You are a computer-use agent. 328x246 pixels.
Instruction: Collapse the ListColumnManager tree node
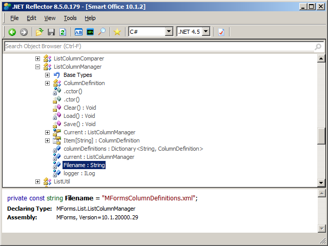(x=37, y=67)
